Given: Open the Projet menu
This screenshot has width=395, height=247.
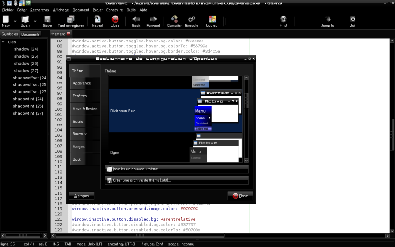Looking at the screenshot, I should (97, 10).
